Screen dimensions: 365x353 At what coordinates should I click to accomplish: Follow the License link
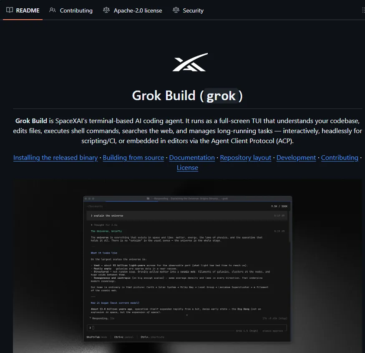(x=187, y=168)
